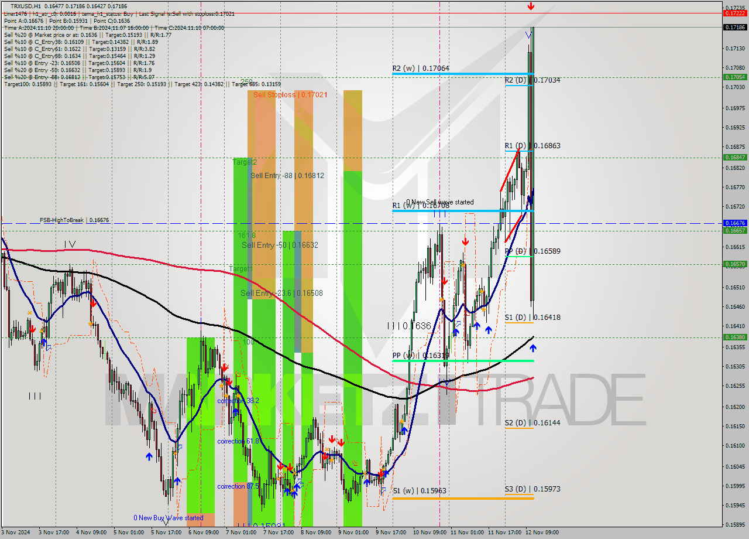This screenshot has height=539, width=749.
Task: Click the '12 Nov 09:00' date on time axis
Action: click(541, 533)
